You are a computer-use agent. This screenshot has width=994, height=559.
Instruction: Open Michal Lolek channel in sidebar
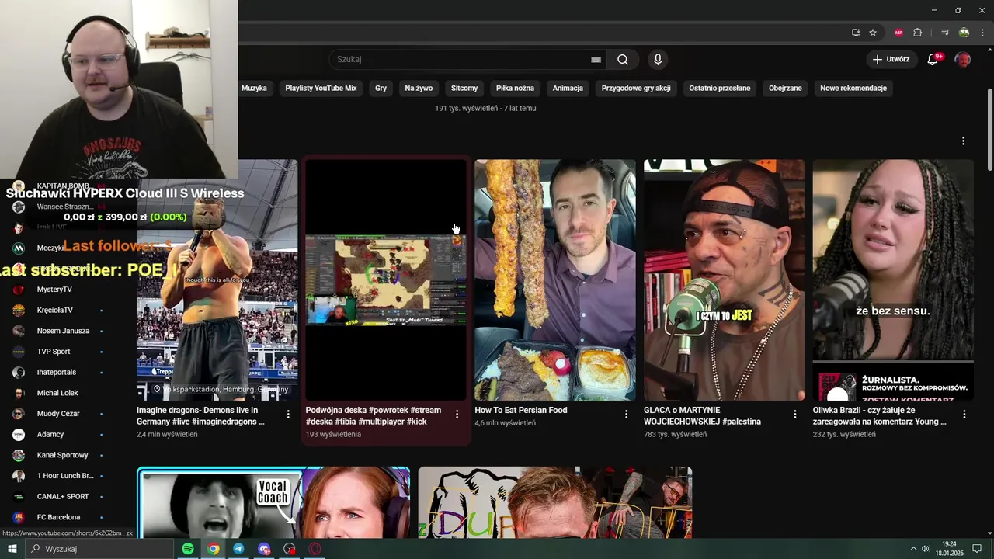[x=57, y=393]
